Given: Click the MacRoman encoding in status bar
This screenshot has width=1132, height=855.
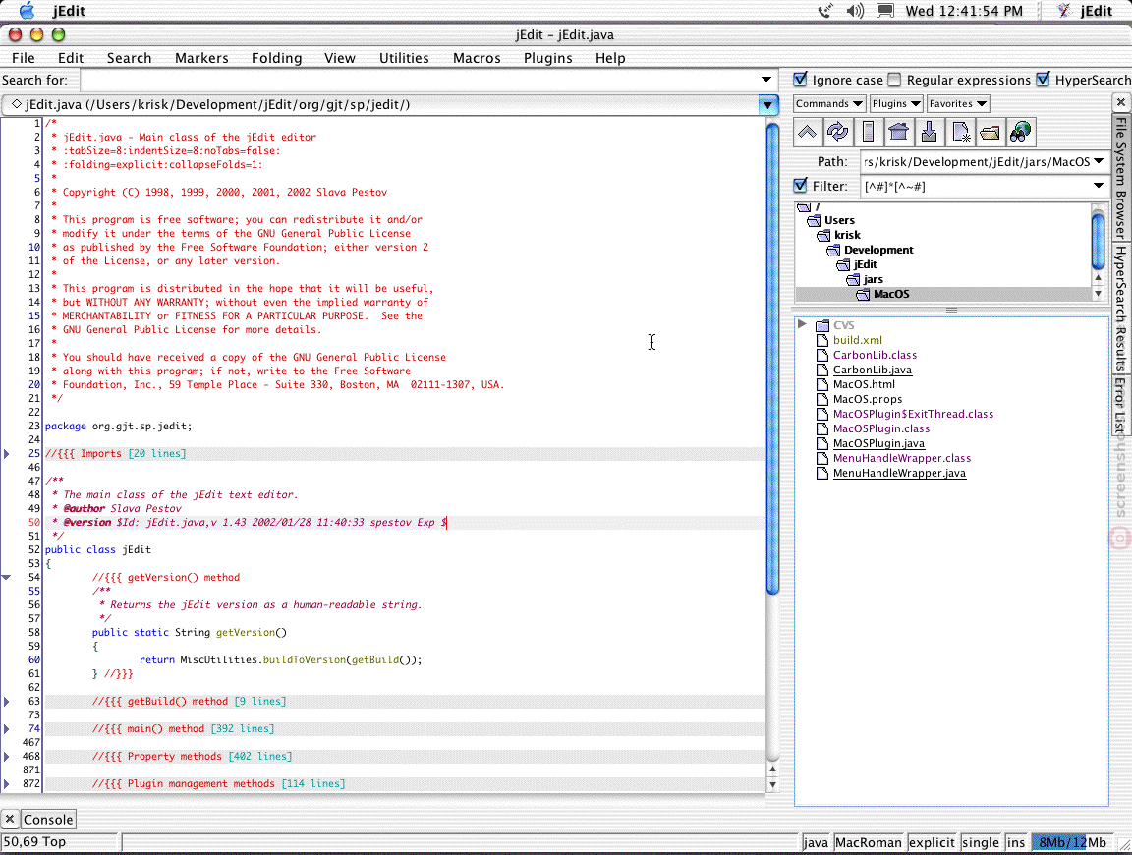Looking at the screenshot, I should pos(868,842).
